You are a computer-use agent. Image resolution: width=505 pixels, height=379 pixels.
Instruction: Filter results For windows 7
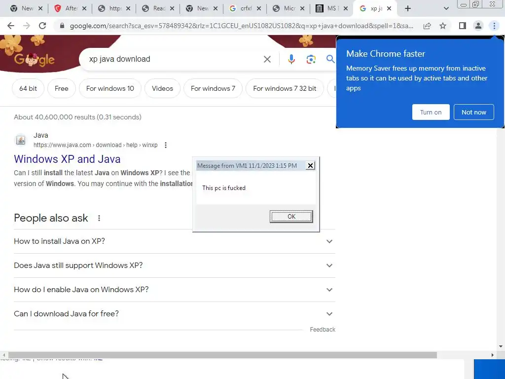point(213,88)
